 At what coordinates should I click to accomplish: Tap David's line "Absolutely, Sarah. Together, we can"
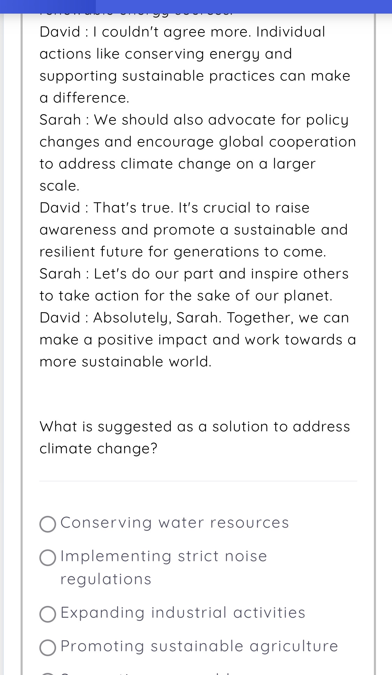(x=194, y=318)
